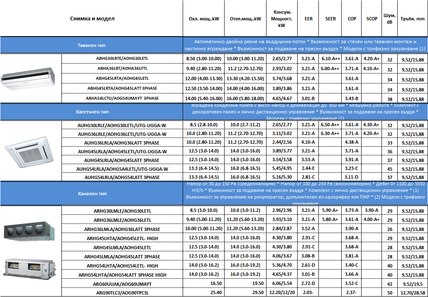Select model AUHG36LRLA/AOHG36LATT 3PHASE
Viewport: 428px width, 297px height.
122,143
